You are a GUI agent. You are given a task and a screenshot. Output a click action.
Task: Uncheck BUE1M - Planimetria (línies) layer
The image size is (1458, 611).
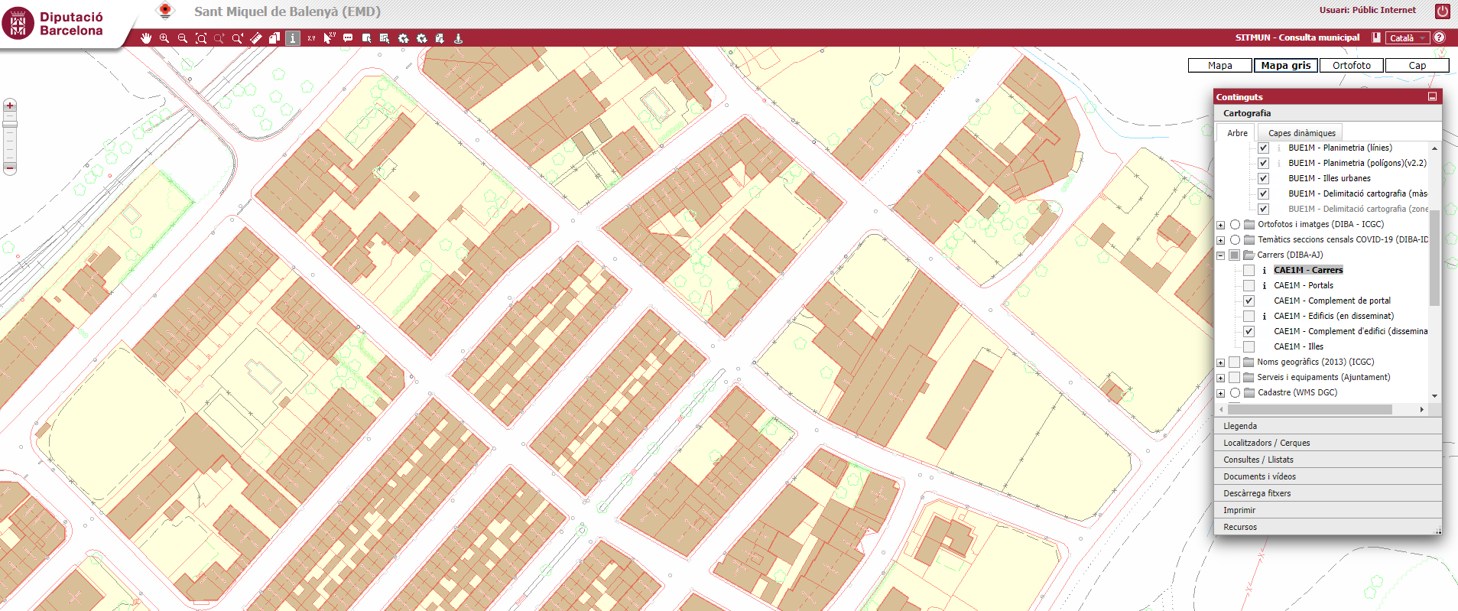(x=1263, y=148)
